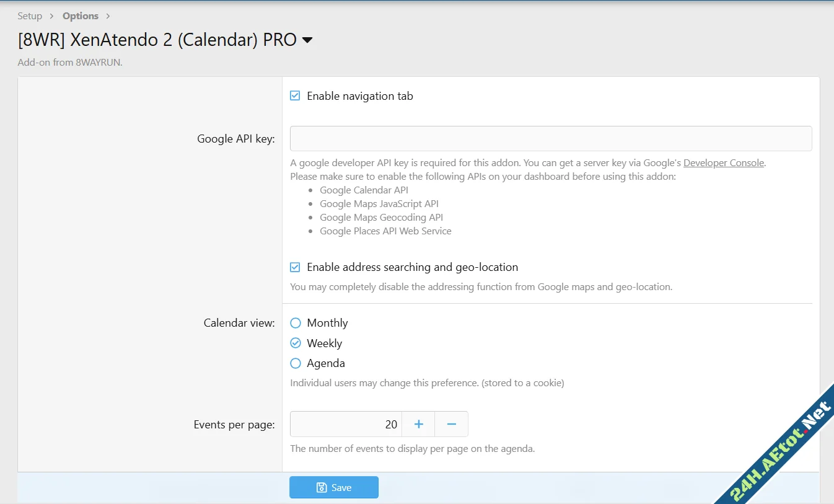Click the Google API key label
Viewport: 834px width, 504px height.
(236, 139)
